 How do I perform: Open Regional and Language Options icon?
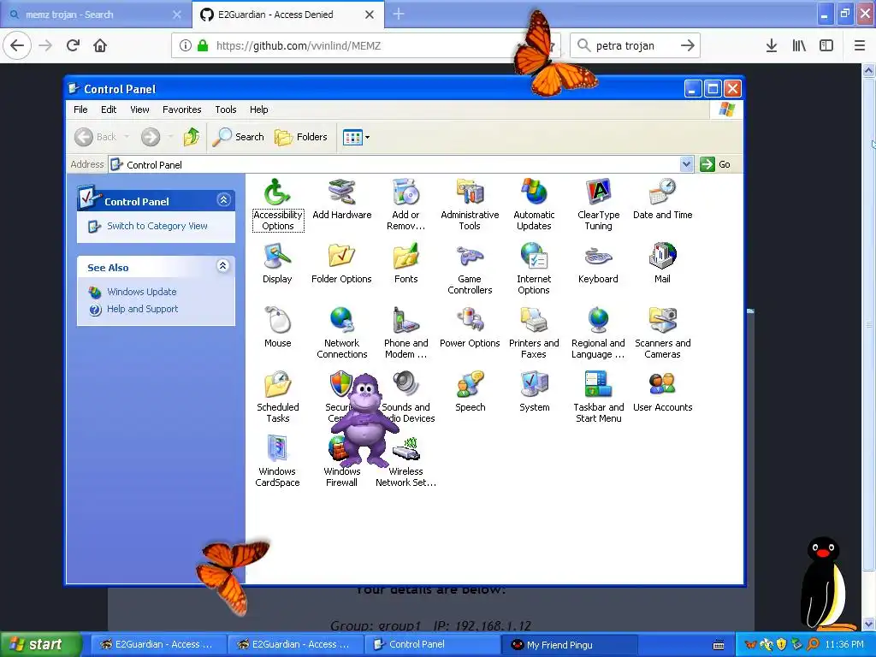pyautogui.click(x=598, y=333)
